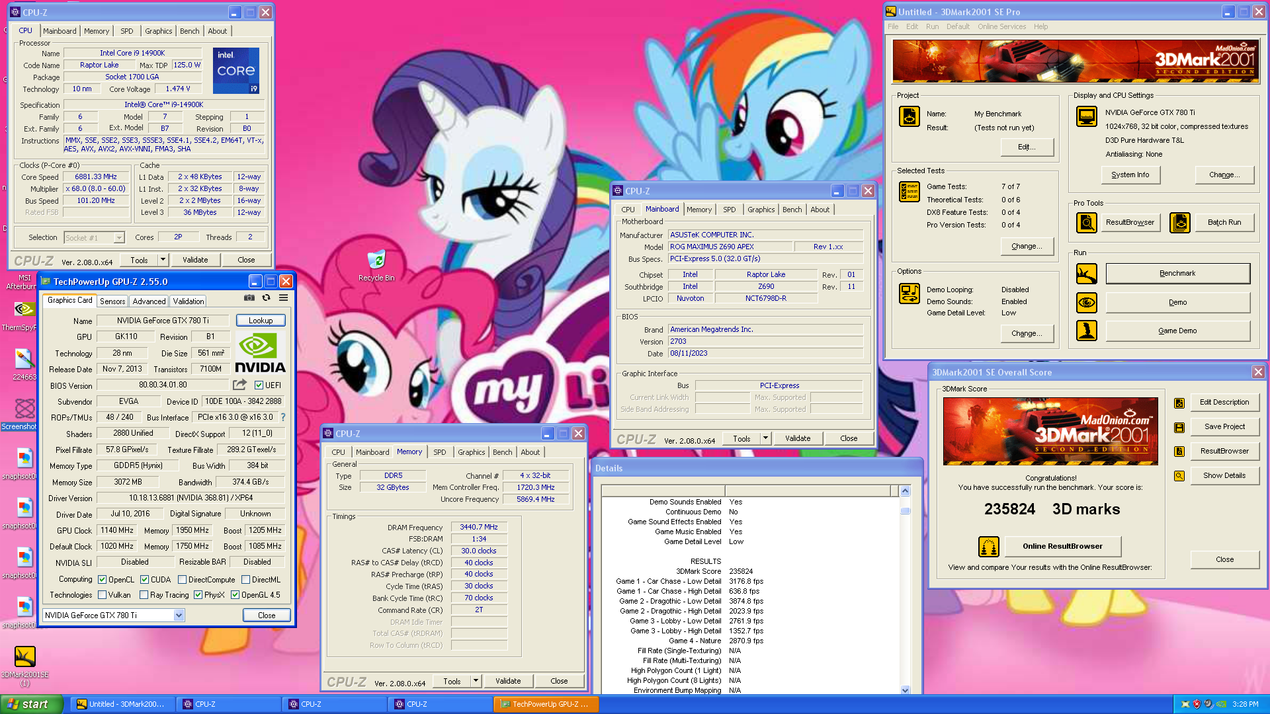The image size is (1270, 714).
Task: Toggle the OpenCL checkbox
Action: [103, 580]
